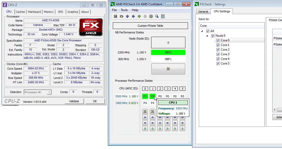This screenshot has height=149, width=282.
Task: Click the CPU APIC ID 5 button
Action: click(182, 89)
